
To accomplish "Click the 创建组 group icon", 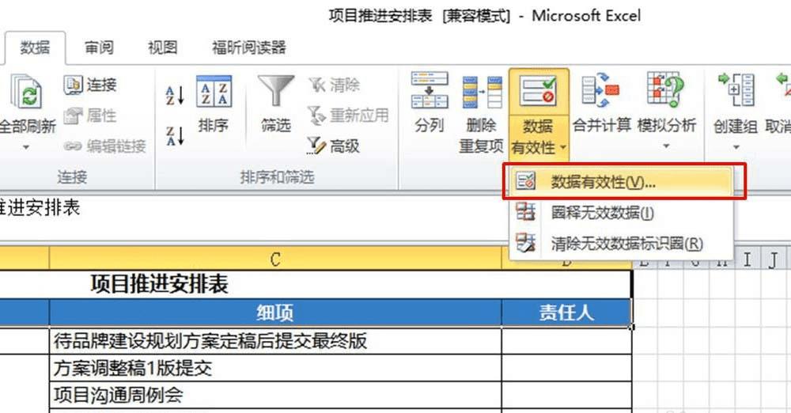I will coord(736,91).
